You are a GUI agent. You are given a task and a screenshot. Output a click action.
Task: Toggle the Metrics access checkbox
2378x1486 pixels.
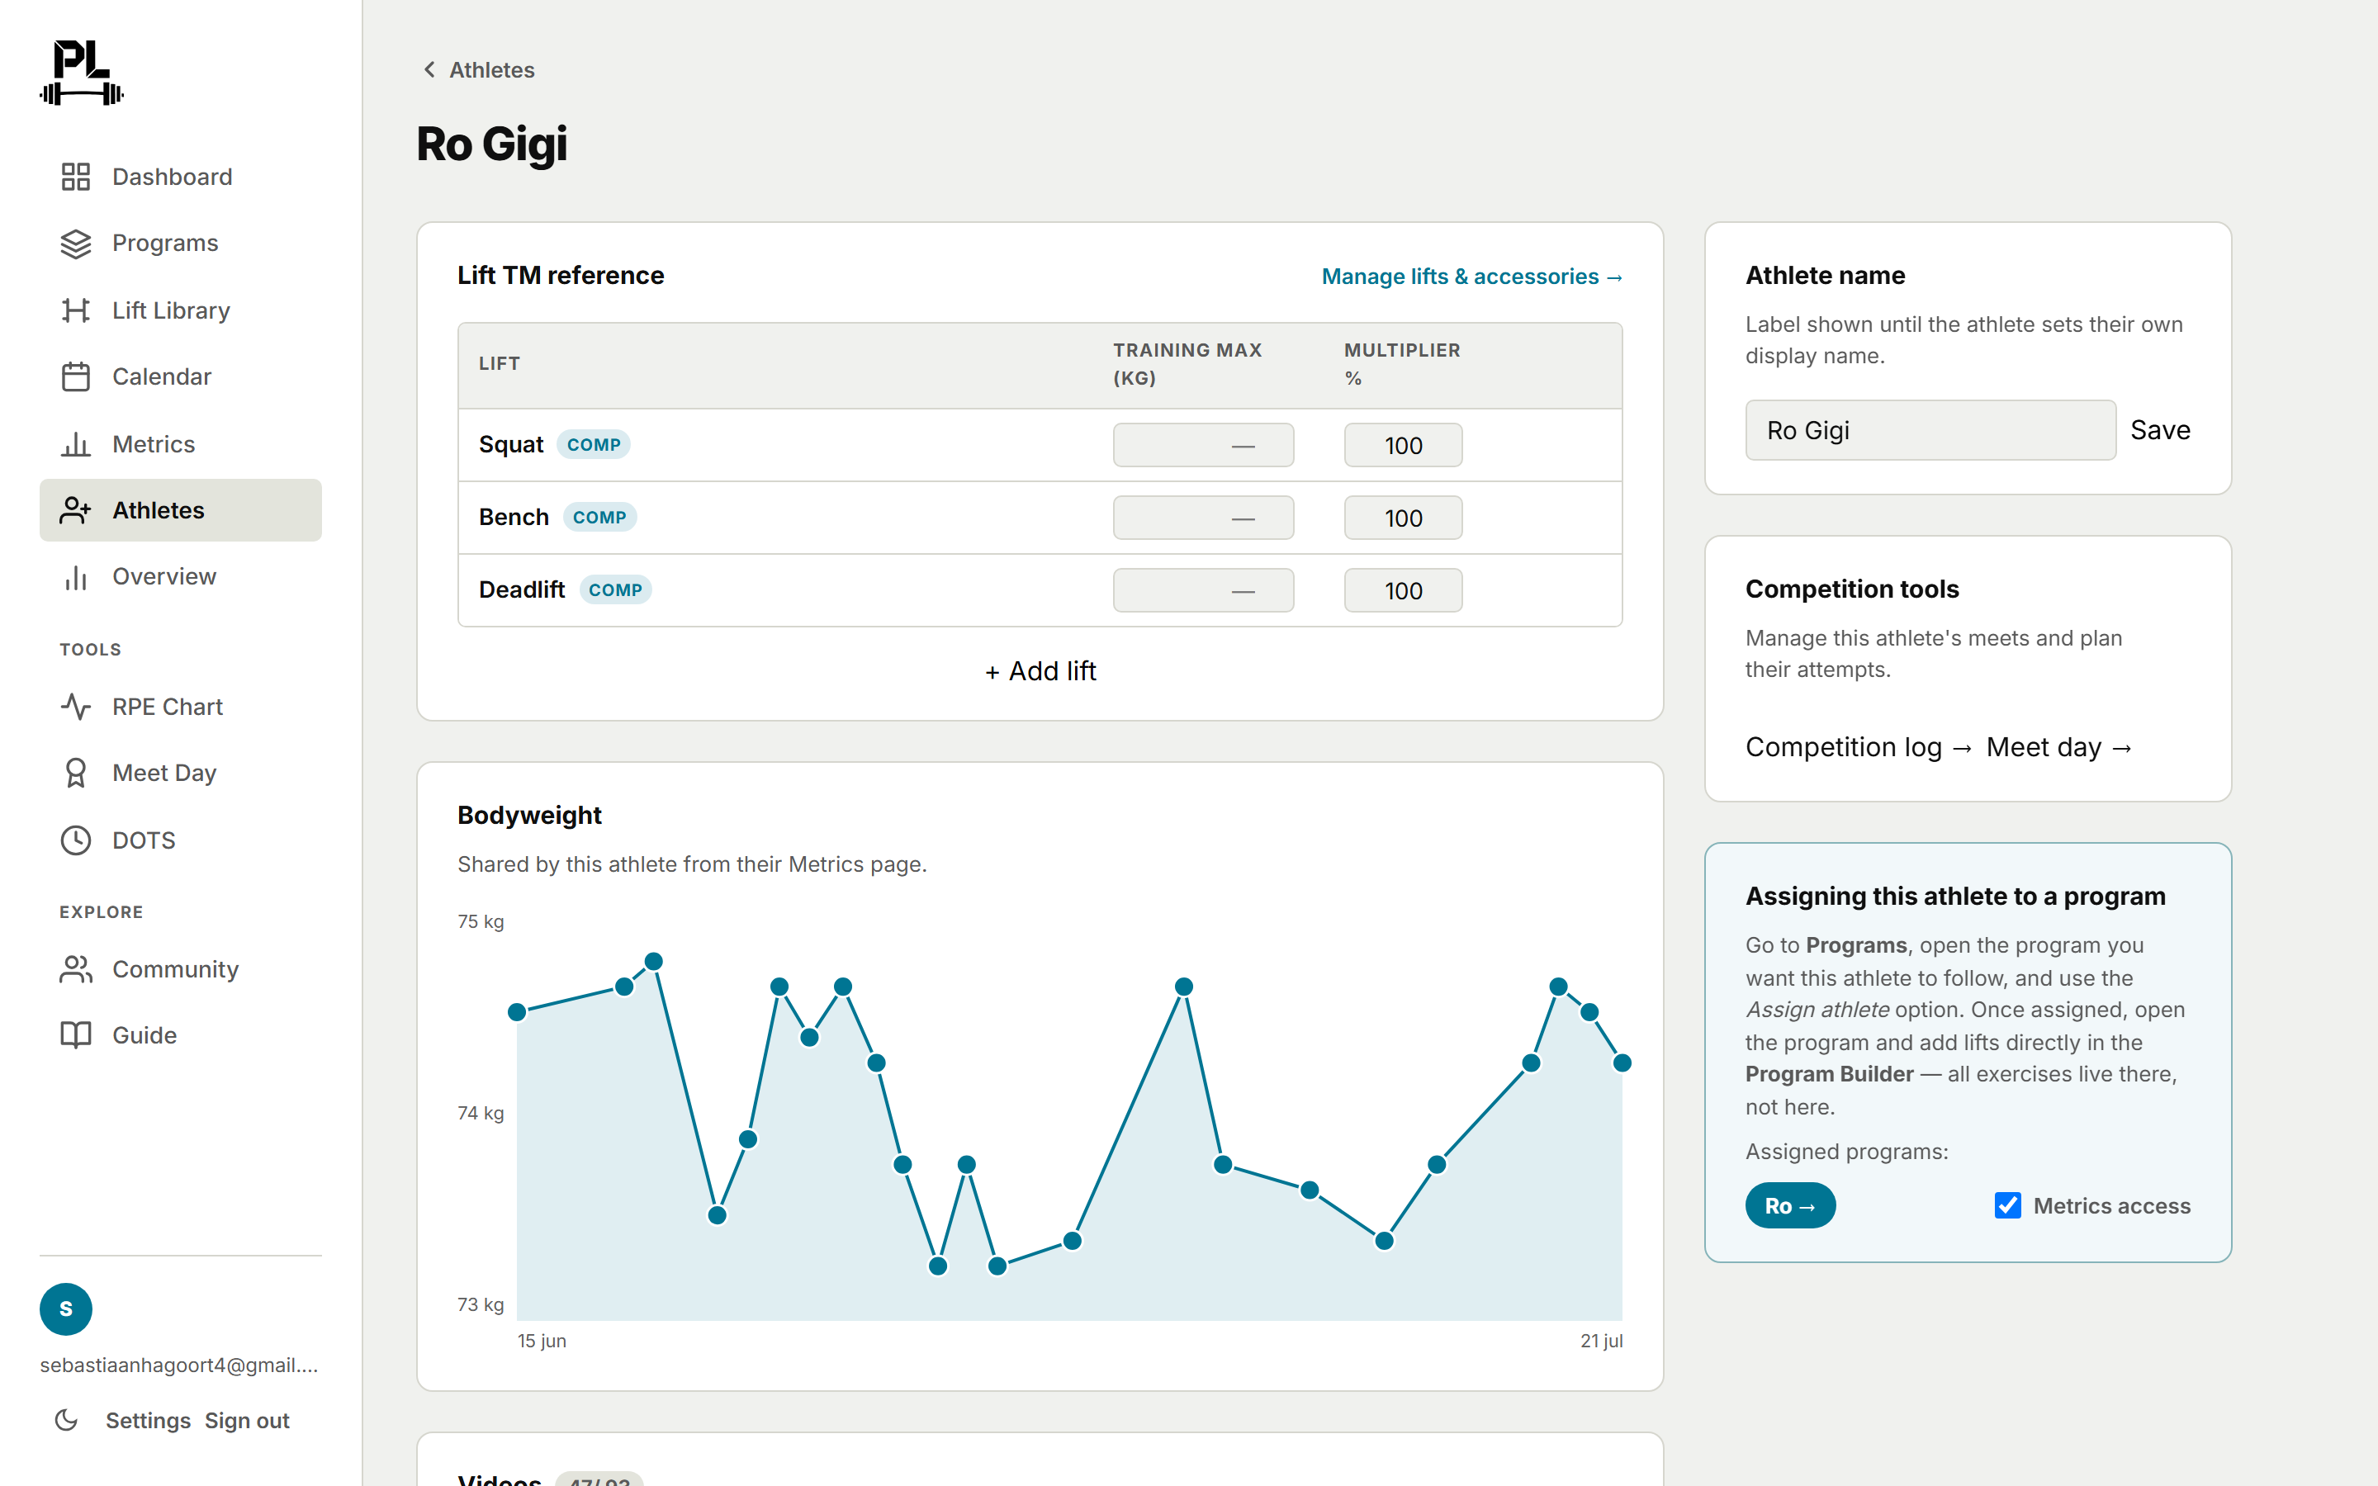[x=2007, y=1206]
